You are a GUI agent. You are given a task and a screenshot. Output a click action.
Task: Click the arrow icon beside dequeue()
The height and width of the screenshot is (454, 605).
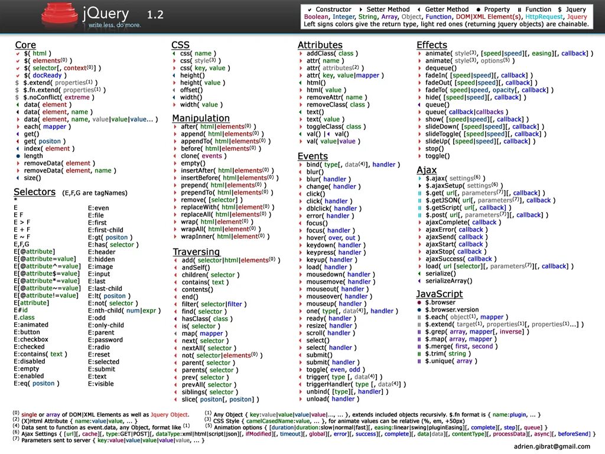(x=419, y=68)
